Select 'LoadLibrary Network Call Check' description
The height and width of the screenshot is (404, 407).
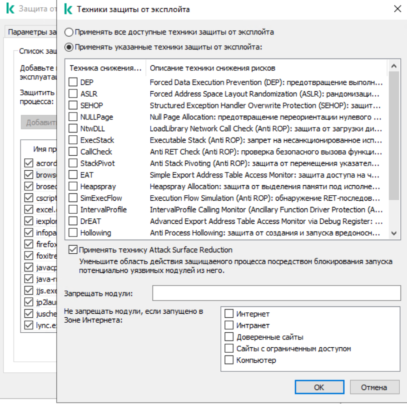(266, 128)
